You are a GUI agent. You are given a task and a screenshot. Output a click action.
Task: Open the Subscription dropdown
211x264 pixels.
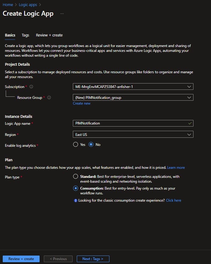(133, 86)
